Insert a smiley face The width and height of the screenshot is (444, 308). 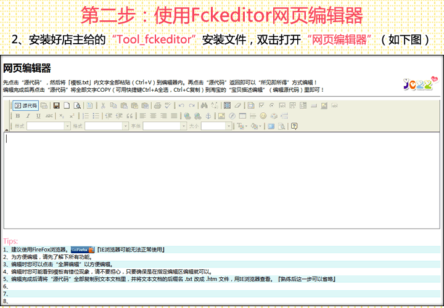(263, 116)
